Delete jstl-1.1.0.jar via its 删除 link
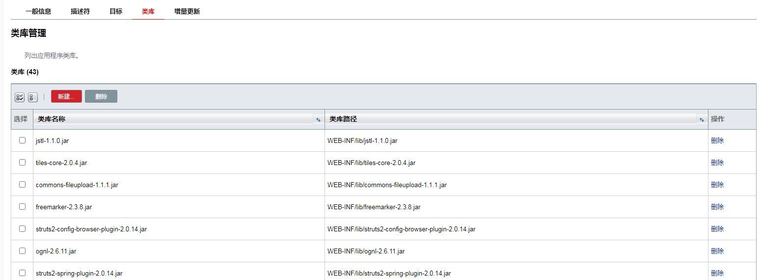 point(717,140)
